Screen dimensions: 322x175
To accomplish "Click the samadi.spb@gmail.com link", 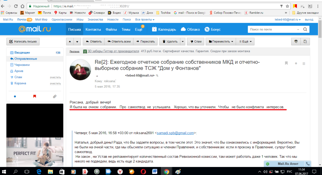I will coord(175,133).
